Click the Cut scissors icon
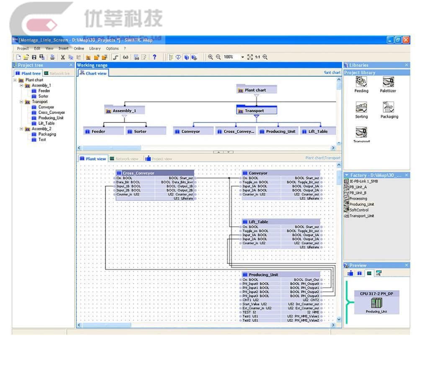The width and height of the screenshot is (422, 377). click(63, 57)
